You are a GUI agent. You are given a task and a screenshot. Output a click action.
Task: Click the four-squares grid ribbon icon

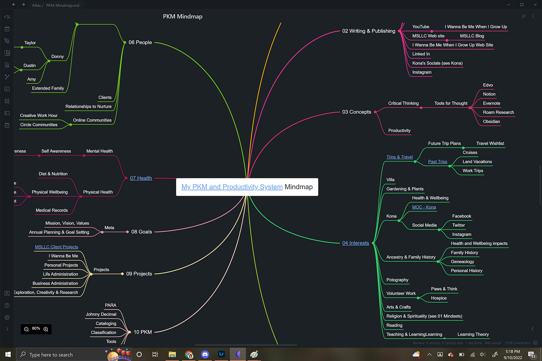(7, 101)
